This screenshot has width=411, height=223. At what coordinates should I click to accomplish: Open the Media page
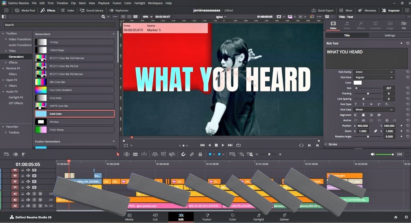click(x=129, y=217)
